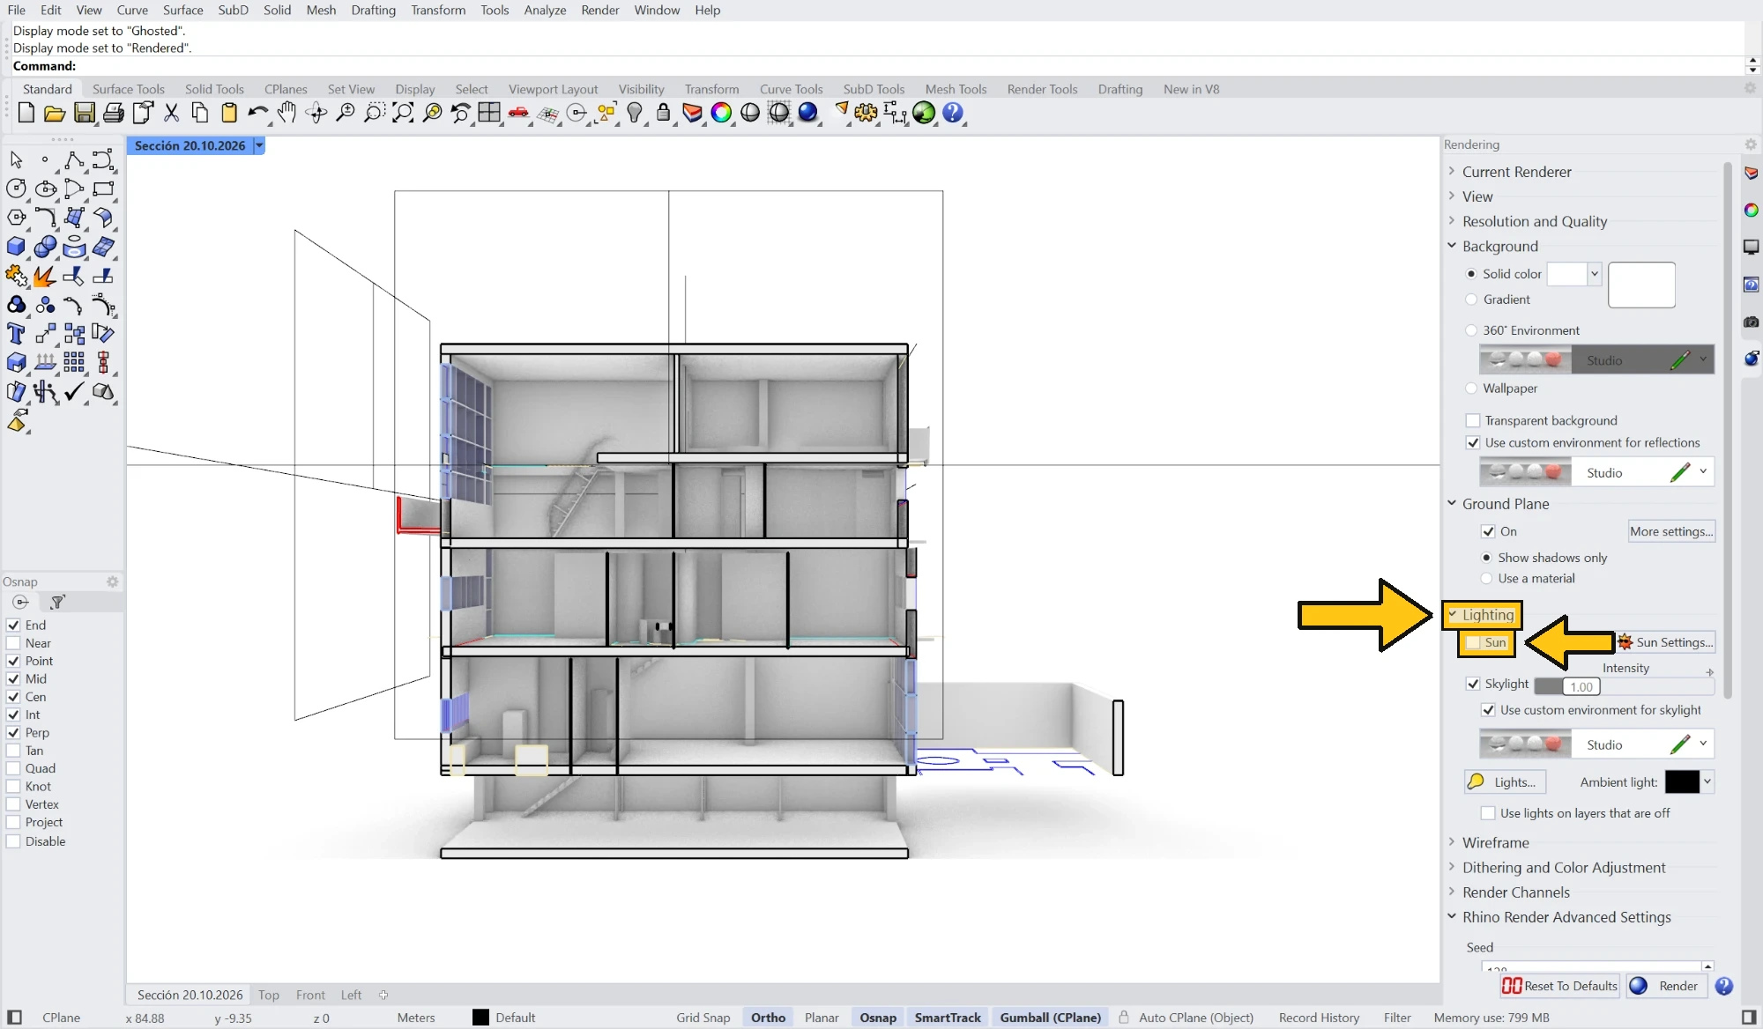The image size is (1763, 1029).
Task: Click the Print icon in the toolbar
Action: tap(114, 113)
